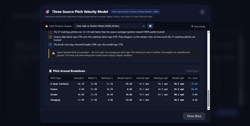Click the Model Used % column header
The height and width of the screenshot is (126, 250).
tap(124, 78)
